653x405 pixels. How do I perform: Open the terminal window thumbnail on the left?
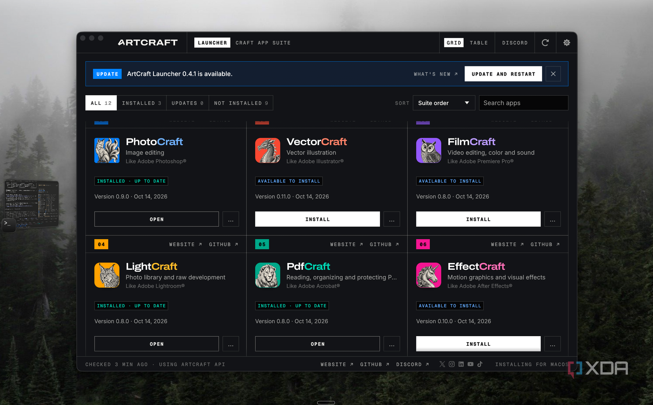(32, 204)
